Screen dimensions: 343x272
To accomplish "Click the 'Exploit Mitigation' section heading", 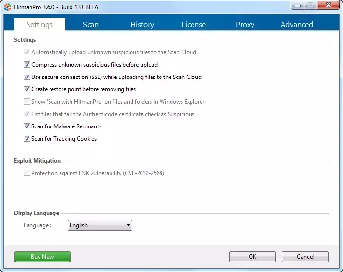I will coord(37,161).
